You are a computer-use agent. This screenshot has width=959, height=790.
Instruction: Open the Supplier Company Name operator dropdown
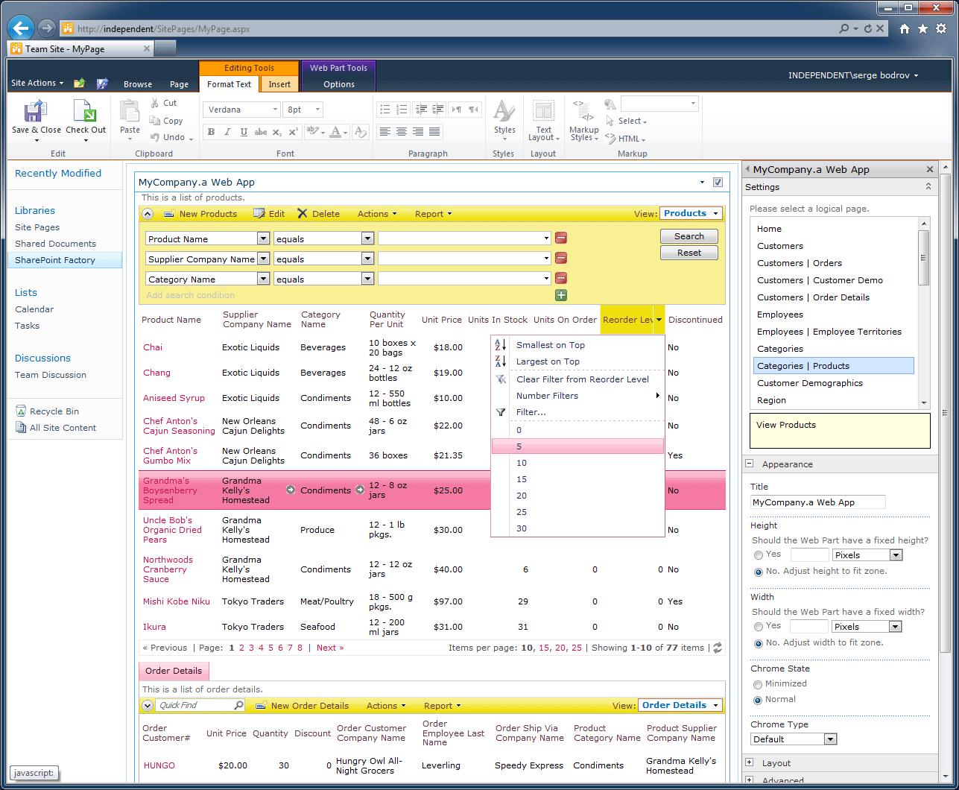(x=367, y=259)
